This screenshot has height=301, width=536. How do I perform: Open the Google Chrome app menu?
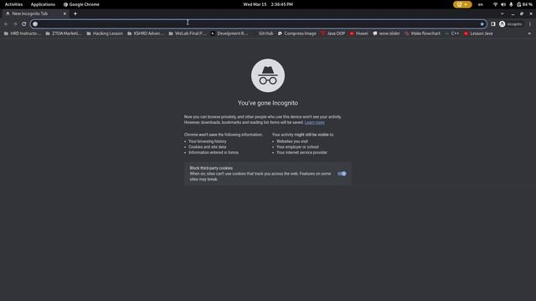[x=81, y=4]
